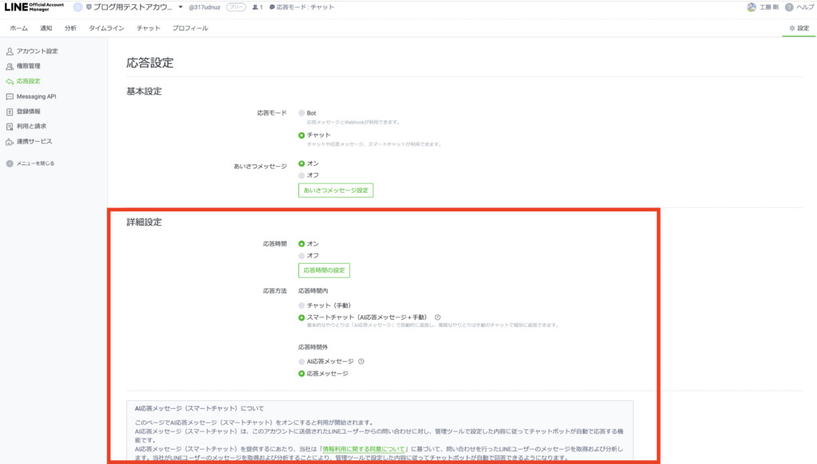
Task: Click the 連携サービス icon in sidebar
Action: point(10,141)
